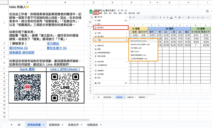The height and width of the screenshot is (128, 212).
Task: Choose 下載 in the tutorial image file menu
Action: [x=111, y=40]
